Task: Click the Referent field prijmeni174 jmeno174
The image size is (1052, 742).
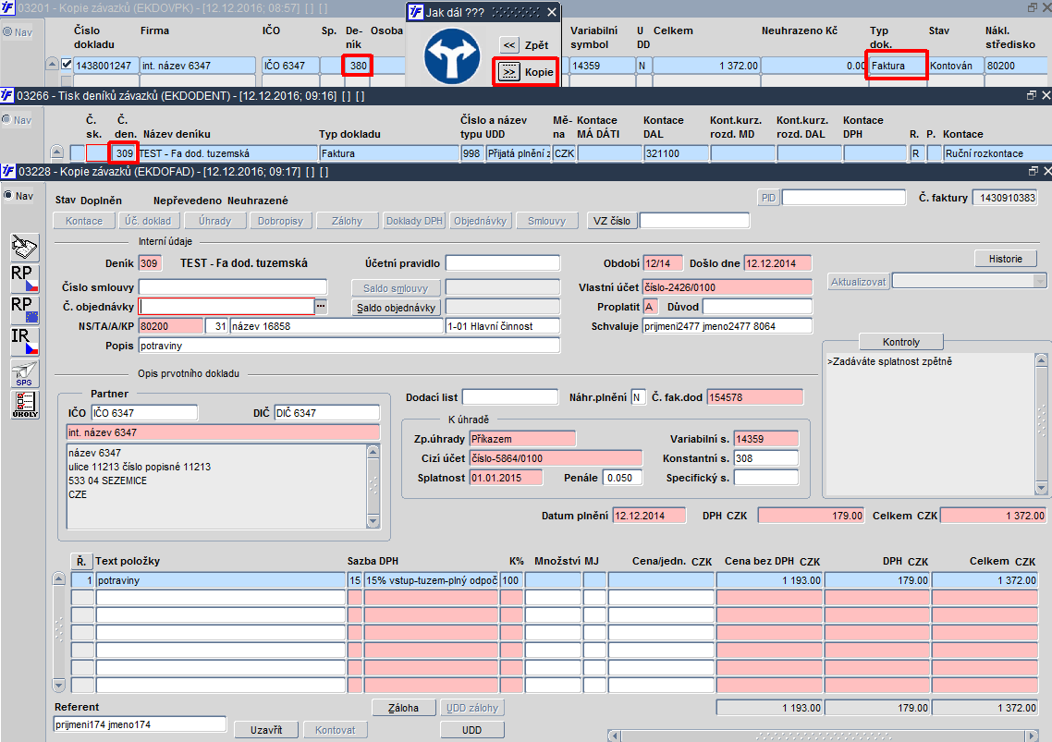Action: [140, 724]
